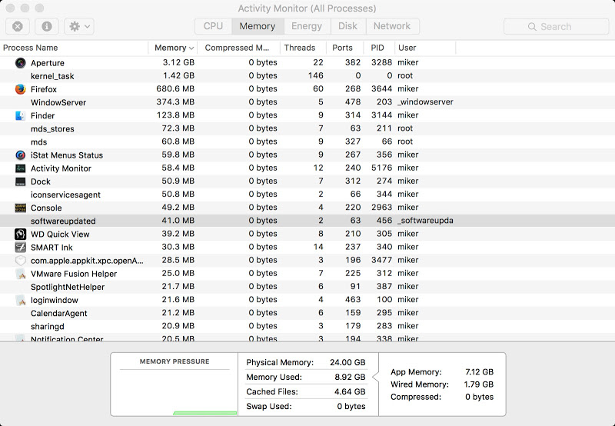Select the VMware Fusion Helper icon
The height and width of the screenshot is (426, 615).
click(21, 274)
